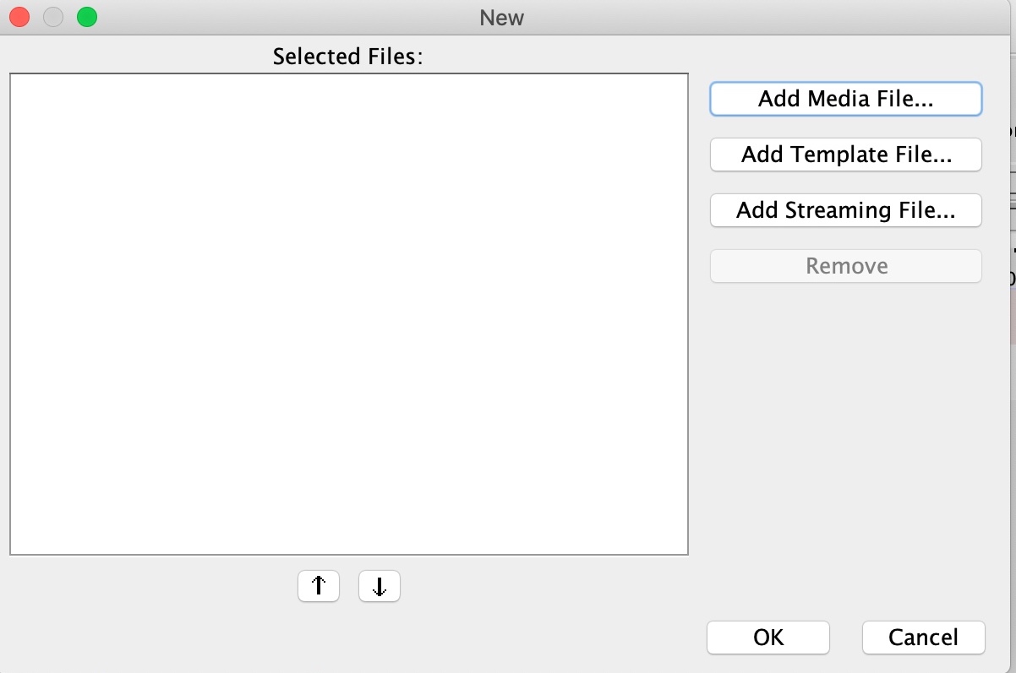Image resolution: width=1016 pixels, height=673 pixels.
Task: Click the Selected Files label
Action: [347, 57]
